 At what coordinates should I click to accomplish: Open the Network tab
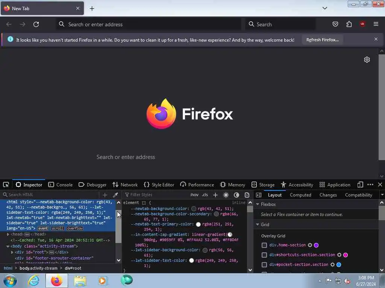click(x=125, y=184)
